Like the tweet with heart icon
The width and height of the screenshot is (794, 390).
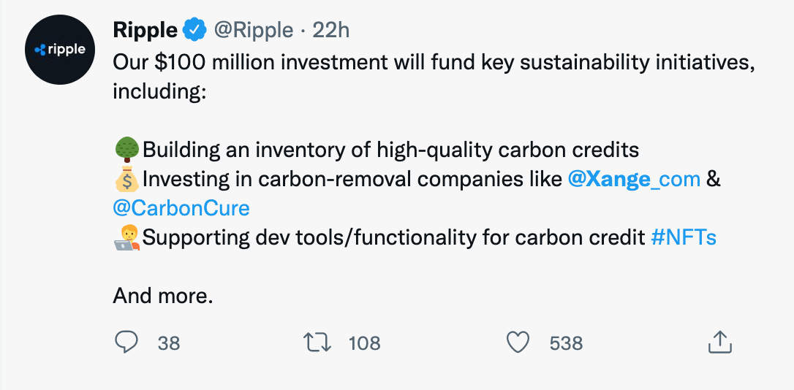tap(518, 342)
